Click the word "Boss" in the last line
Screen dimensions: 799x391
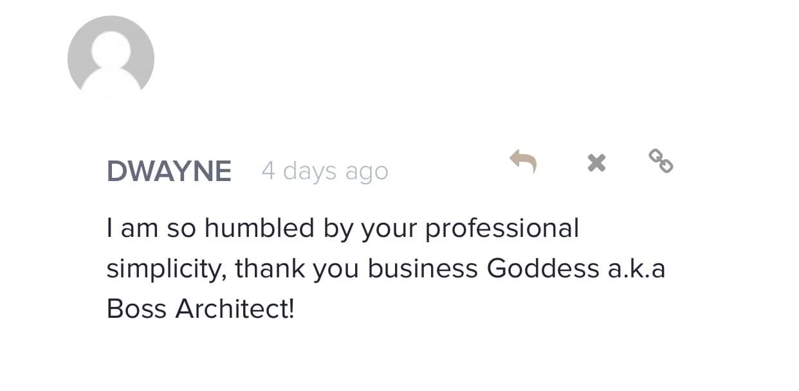[137, 309]
